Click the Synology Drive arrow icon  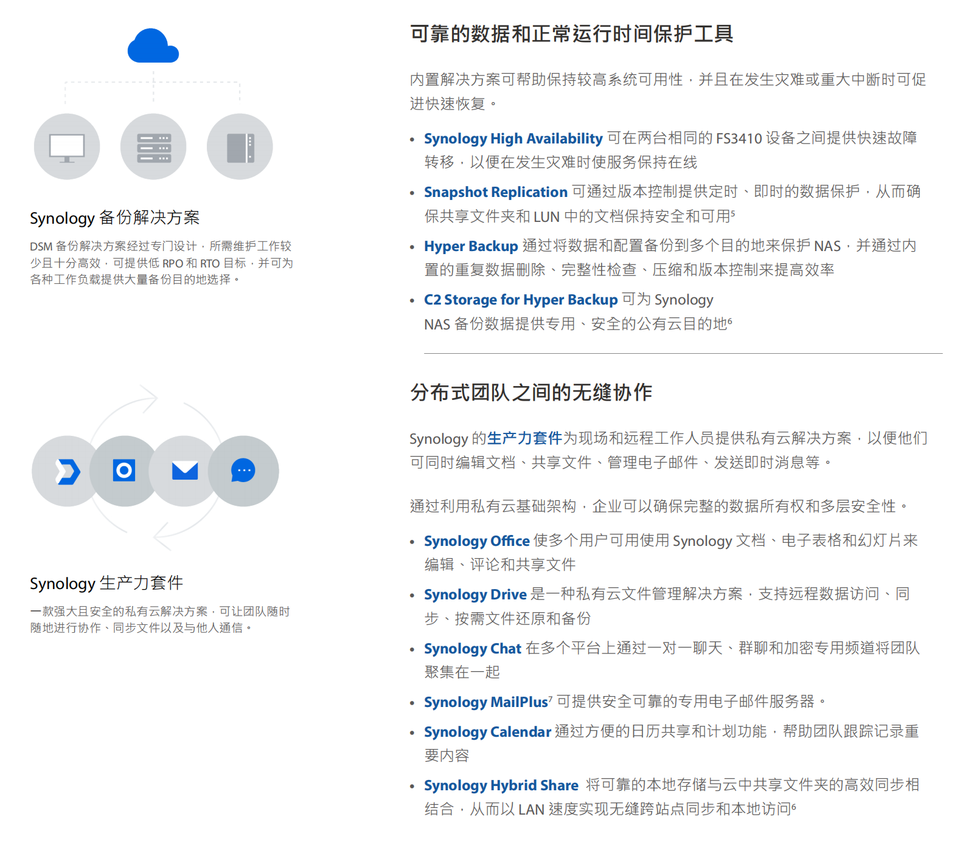[x=67, y=471]
